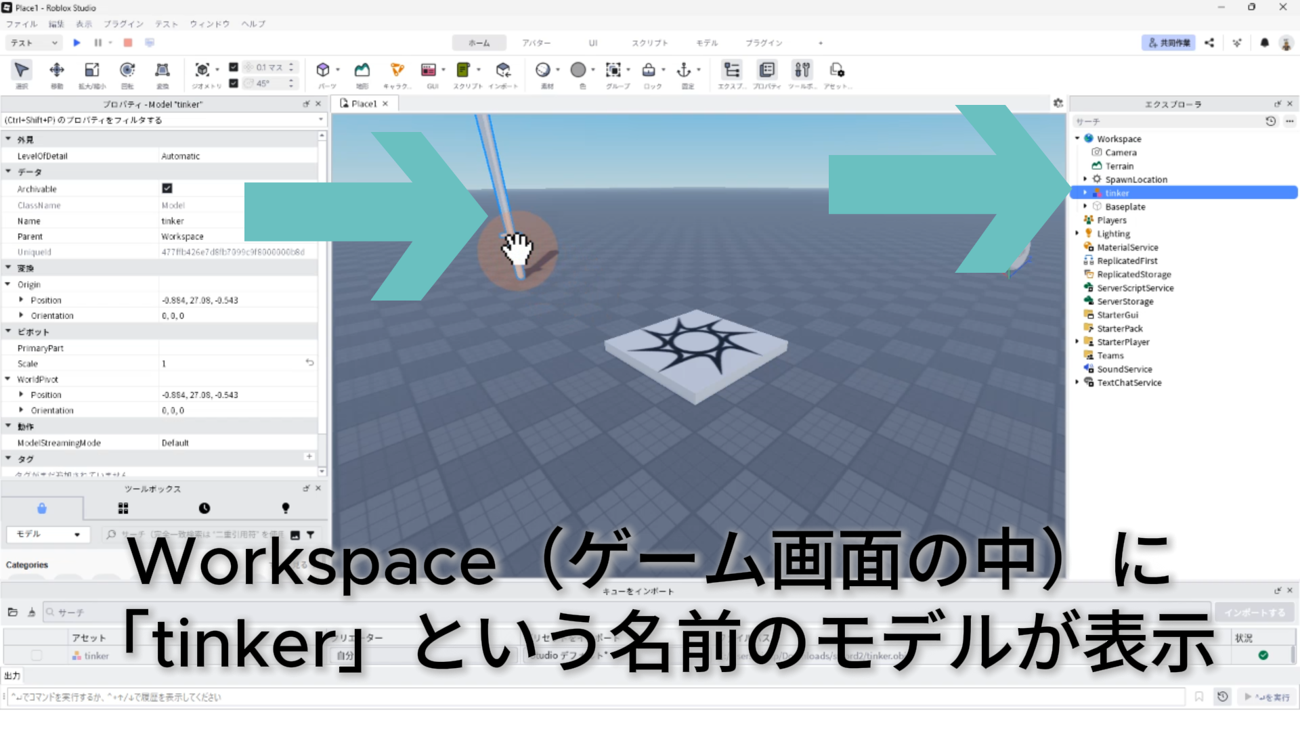The width and height of the screenshot is (1300, 731).
Task: Open the ファイル menu
Action: pyautogui.click(x=22, y=24)
